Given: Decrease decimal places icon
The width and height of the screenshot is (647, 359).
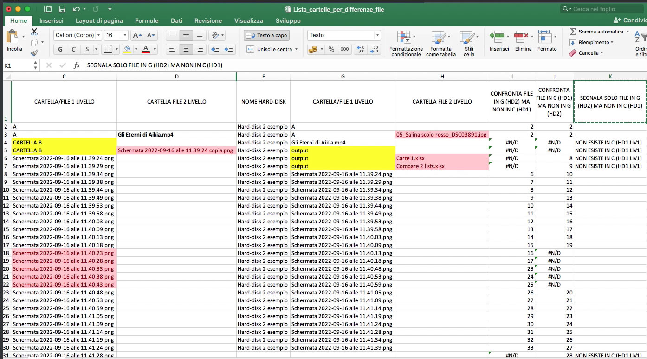Looking at the screenshot, I should pyautogui.click(x=374, y=49).
